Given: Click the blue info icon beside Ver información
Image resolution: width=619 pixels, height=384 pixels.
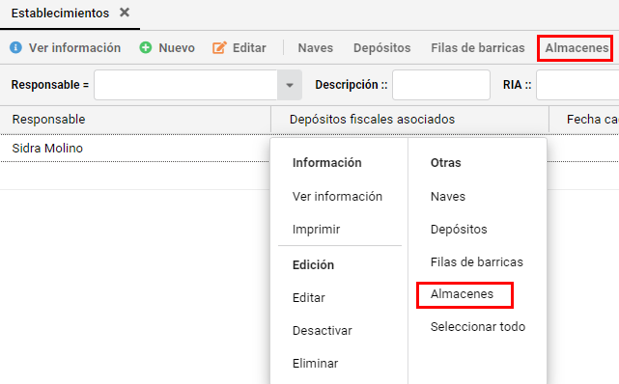Looking at the screenshot, I should pos(15,47).
